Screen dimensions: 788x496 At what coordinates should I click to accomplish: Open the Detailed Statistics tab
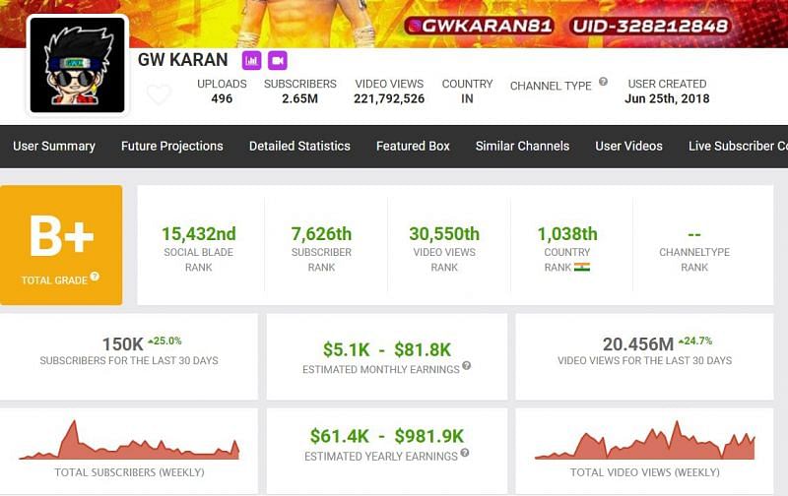299,146
